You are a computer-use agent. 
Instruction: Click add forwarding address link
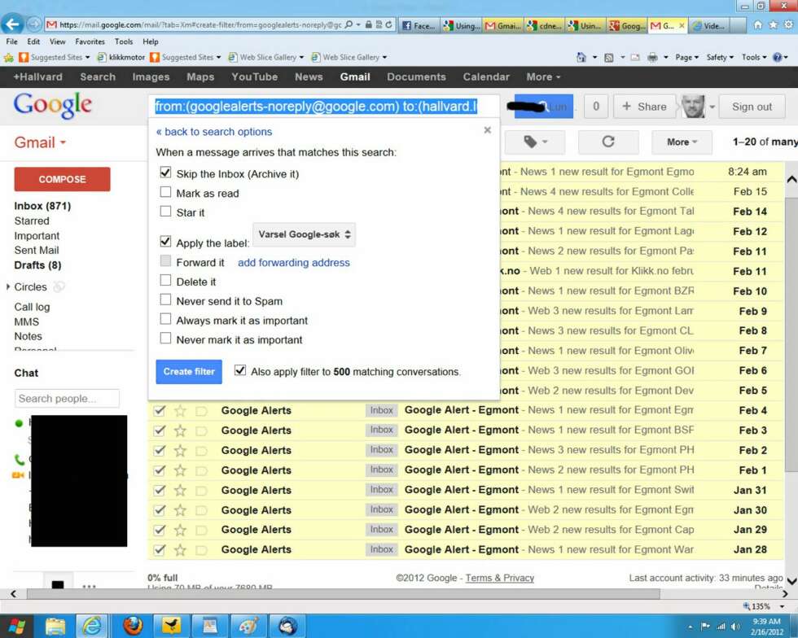point(294,263)
